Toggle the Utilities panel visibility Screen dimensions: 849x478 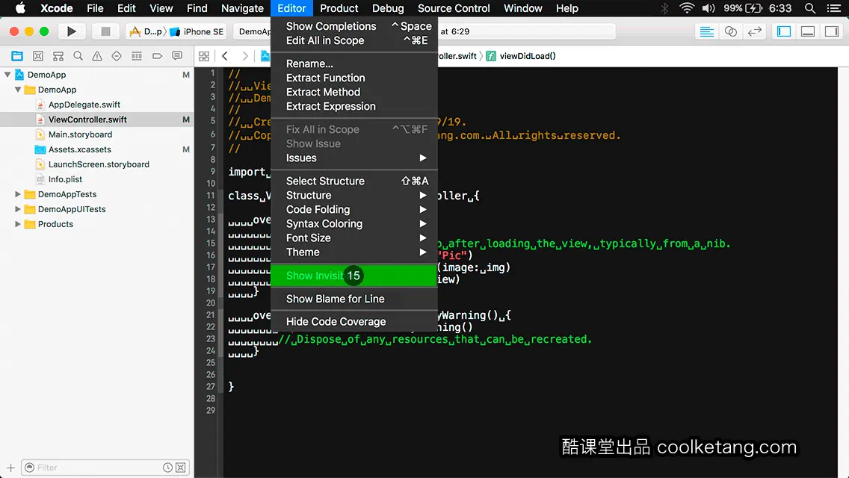832,31
